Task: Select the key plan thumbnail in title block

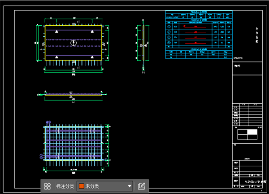Action: 247,135
